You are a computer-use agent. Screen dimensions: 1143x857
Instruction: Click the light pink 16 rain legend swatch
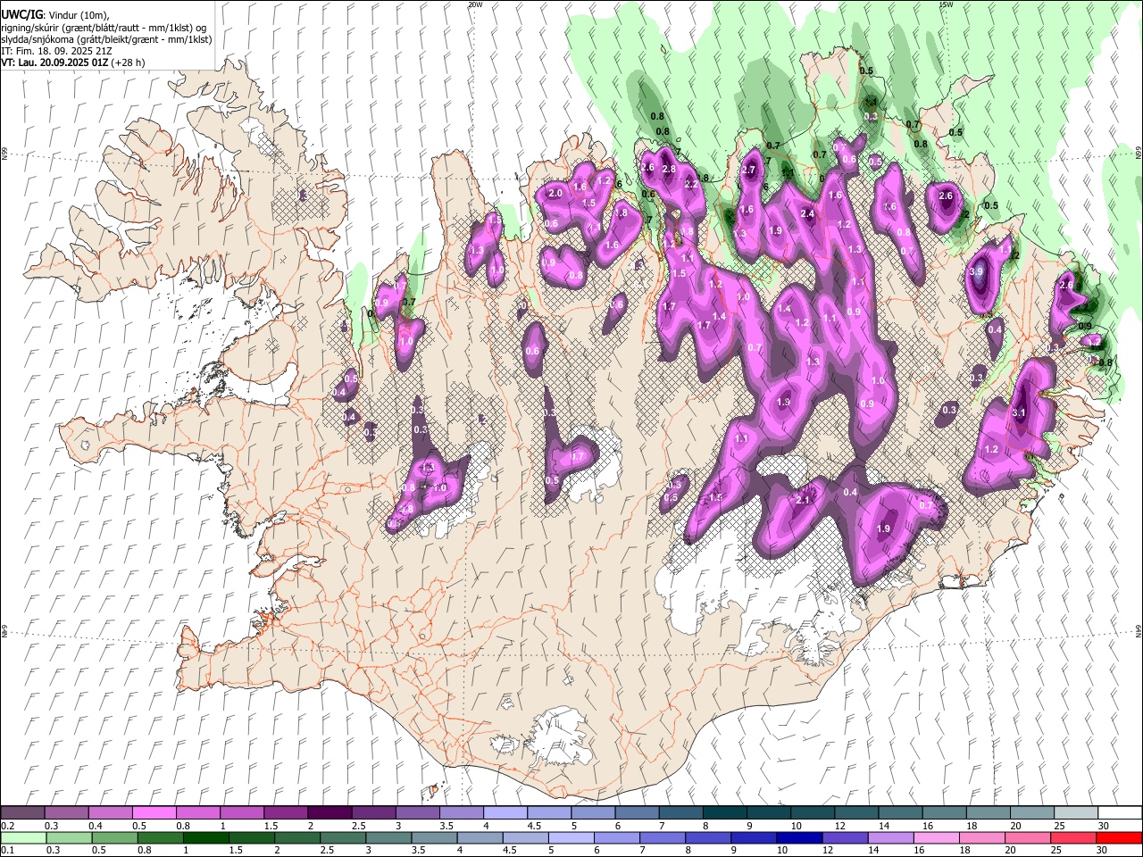(936, 837)
